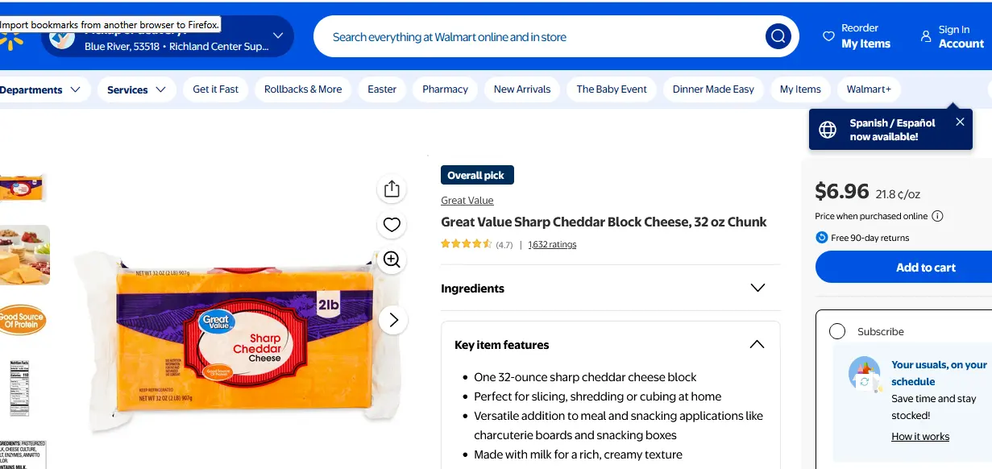Select Rollbacks & More nav item
This screenshot has height=469, width=992.
(303, 89)
